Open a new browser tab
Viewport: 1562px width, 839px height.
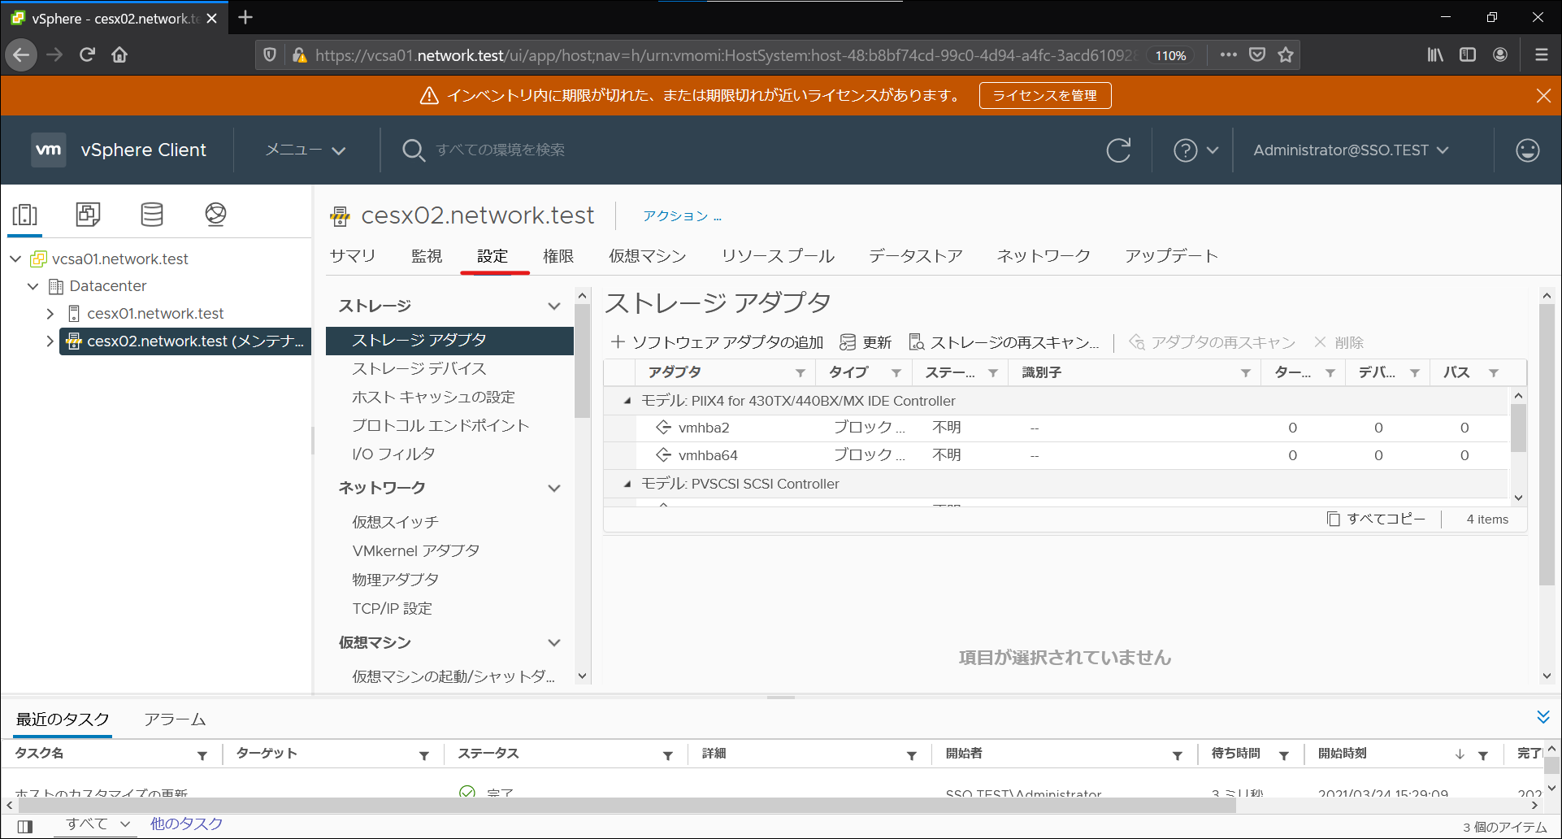pos(245,17)
